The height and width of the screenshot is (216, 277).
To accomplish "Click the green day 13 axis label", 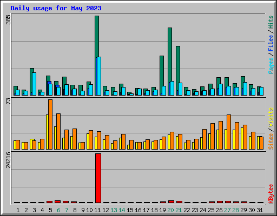I will click(x=114, y=210).
